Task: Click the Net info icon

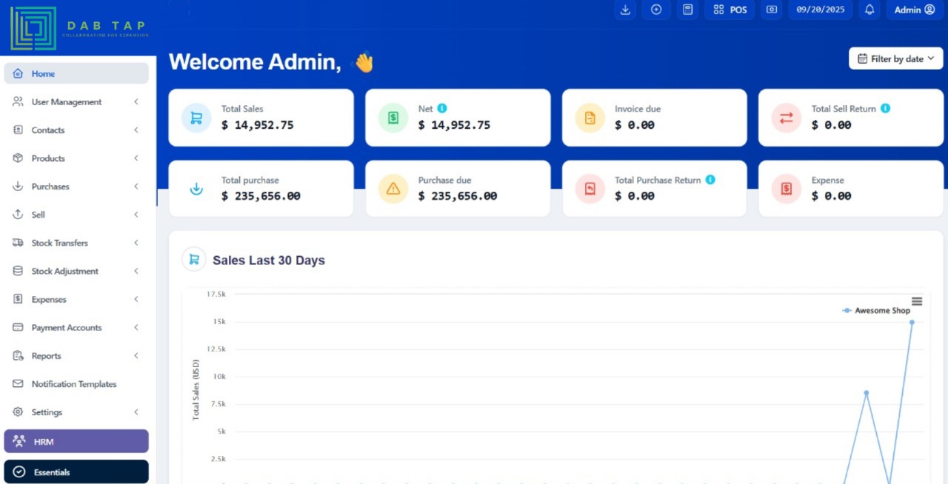Action: 442,108
